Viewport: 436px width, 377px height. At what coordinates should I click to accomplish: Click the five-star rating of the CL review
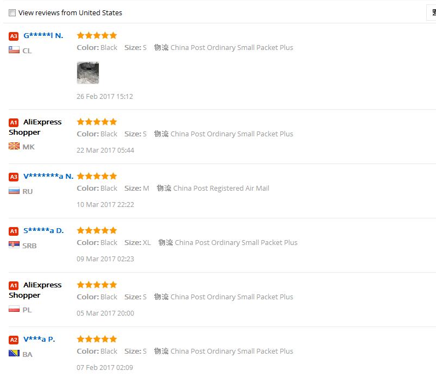(x=97, y=35)
